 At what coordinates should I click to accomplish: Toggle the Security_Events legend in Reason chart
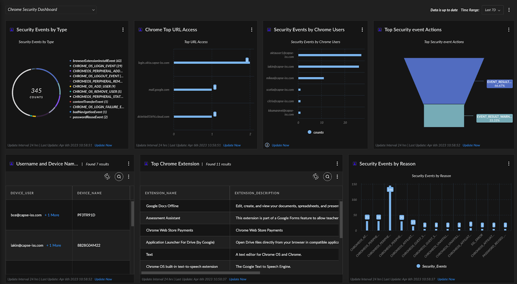coord(431,266)
